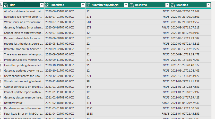Select the Resolved column header
Viewport: 215px width, 119px height.
coord(149,5)
